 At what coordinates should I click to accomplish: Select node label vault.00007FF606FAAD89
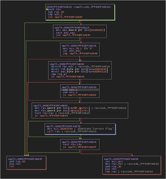click(x=121, y=159)
